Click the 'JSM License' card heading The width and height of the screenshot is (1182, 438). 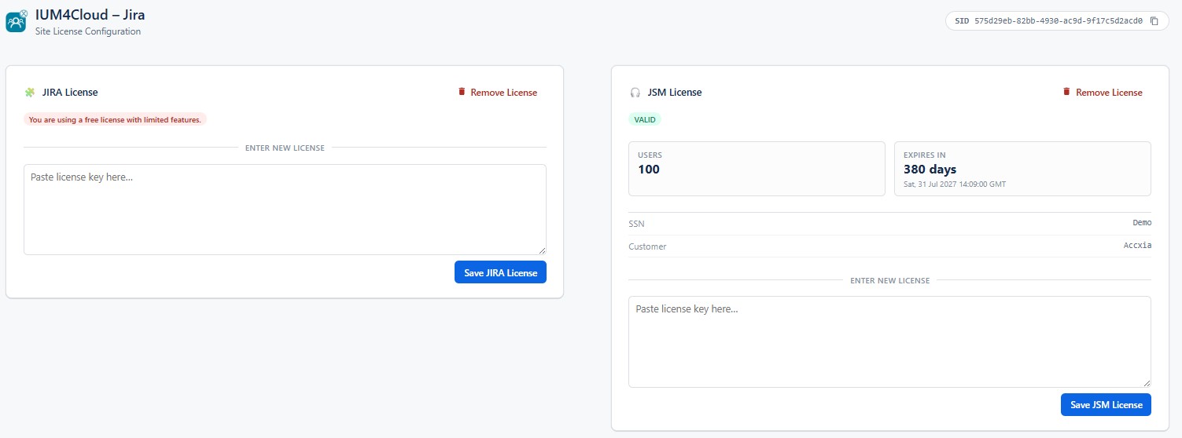click(675, 93)
